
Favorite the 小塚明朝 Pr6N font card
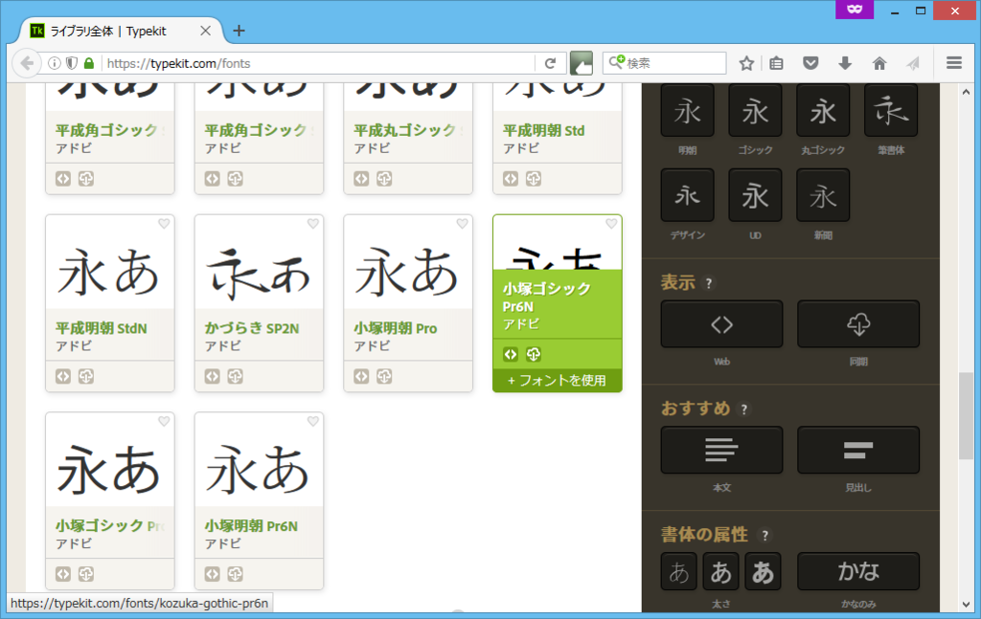313,422
